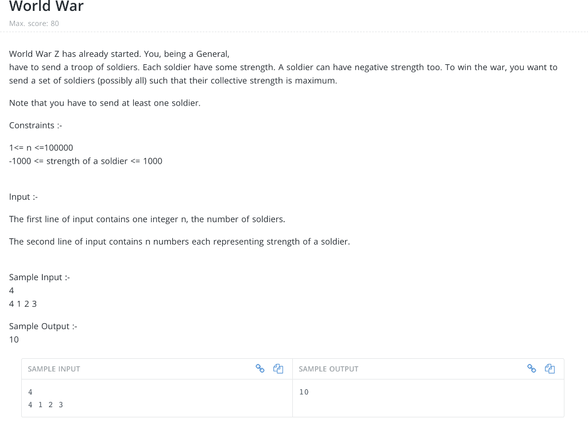Click the Sample Input :- text label
The image size is (588, 426).
39,277
